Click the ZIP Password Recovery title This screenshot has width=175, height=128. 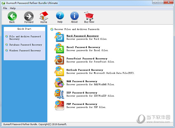[x=82, y=93]
